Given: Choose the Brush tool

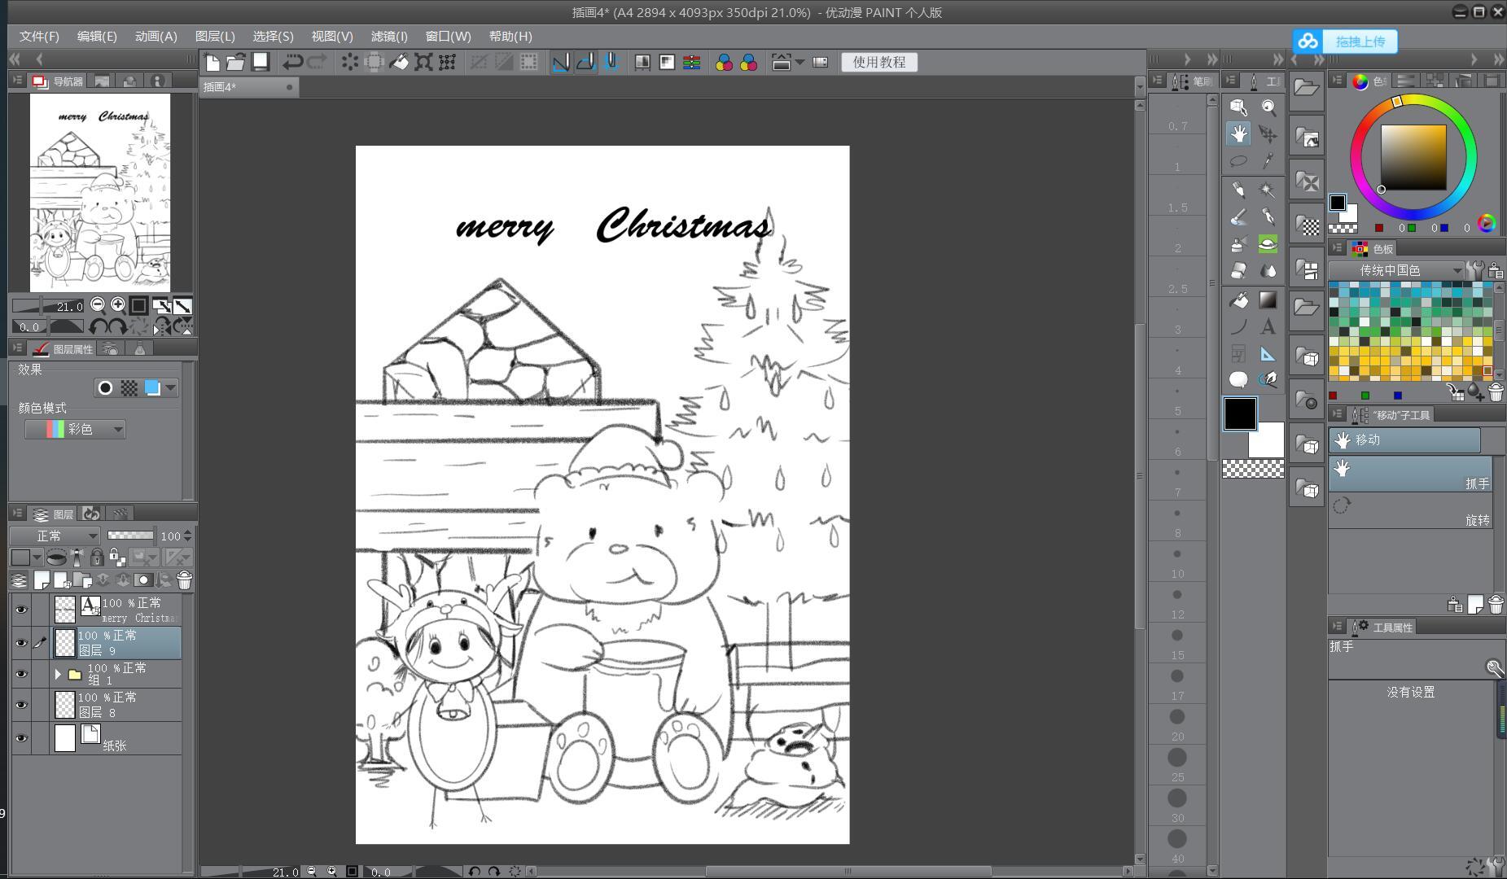Looking at the screenshot, I should point(1238,217).
